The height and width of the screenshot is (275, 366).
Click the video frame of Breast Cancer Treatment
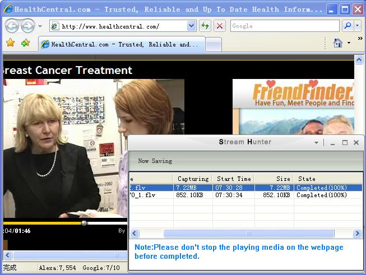click(94, 148)
